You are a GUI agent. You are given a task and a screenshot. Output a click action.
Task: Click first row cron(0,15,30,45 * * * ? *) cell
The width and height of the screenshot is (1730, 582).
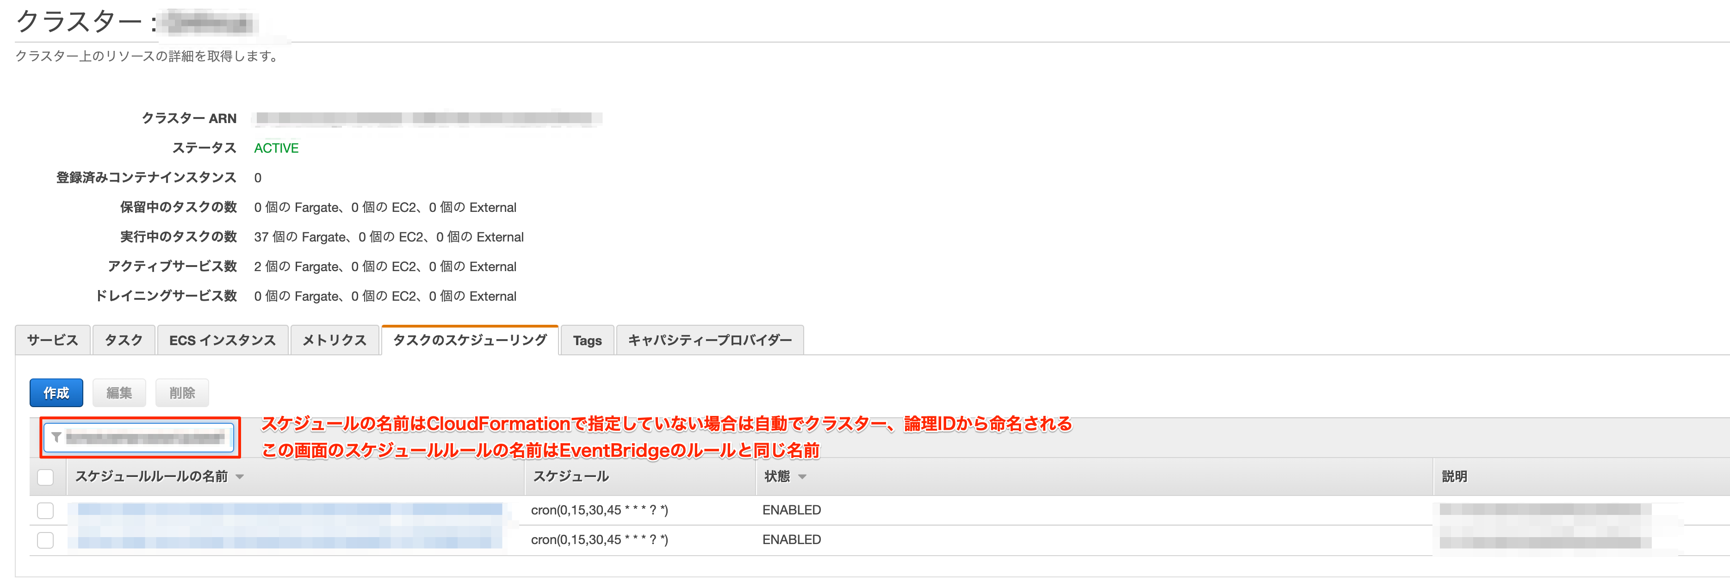click(x=599, y=510)
